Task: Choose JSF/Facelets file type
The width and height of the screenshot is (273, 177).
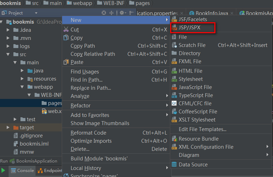Action: pyautogui.click(x=193, y=19)
